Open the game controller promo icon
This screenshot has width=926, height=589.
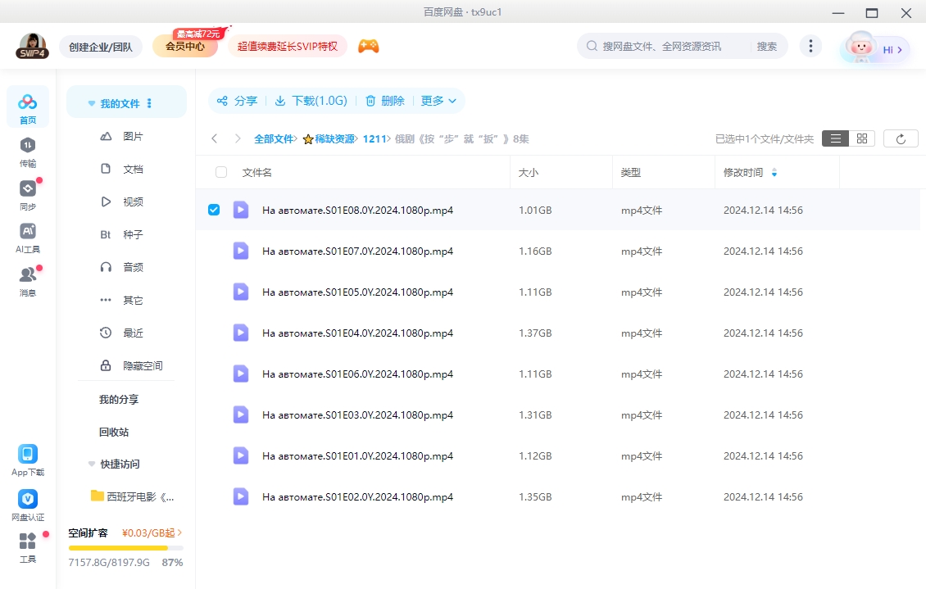tap(368, 46)
